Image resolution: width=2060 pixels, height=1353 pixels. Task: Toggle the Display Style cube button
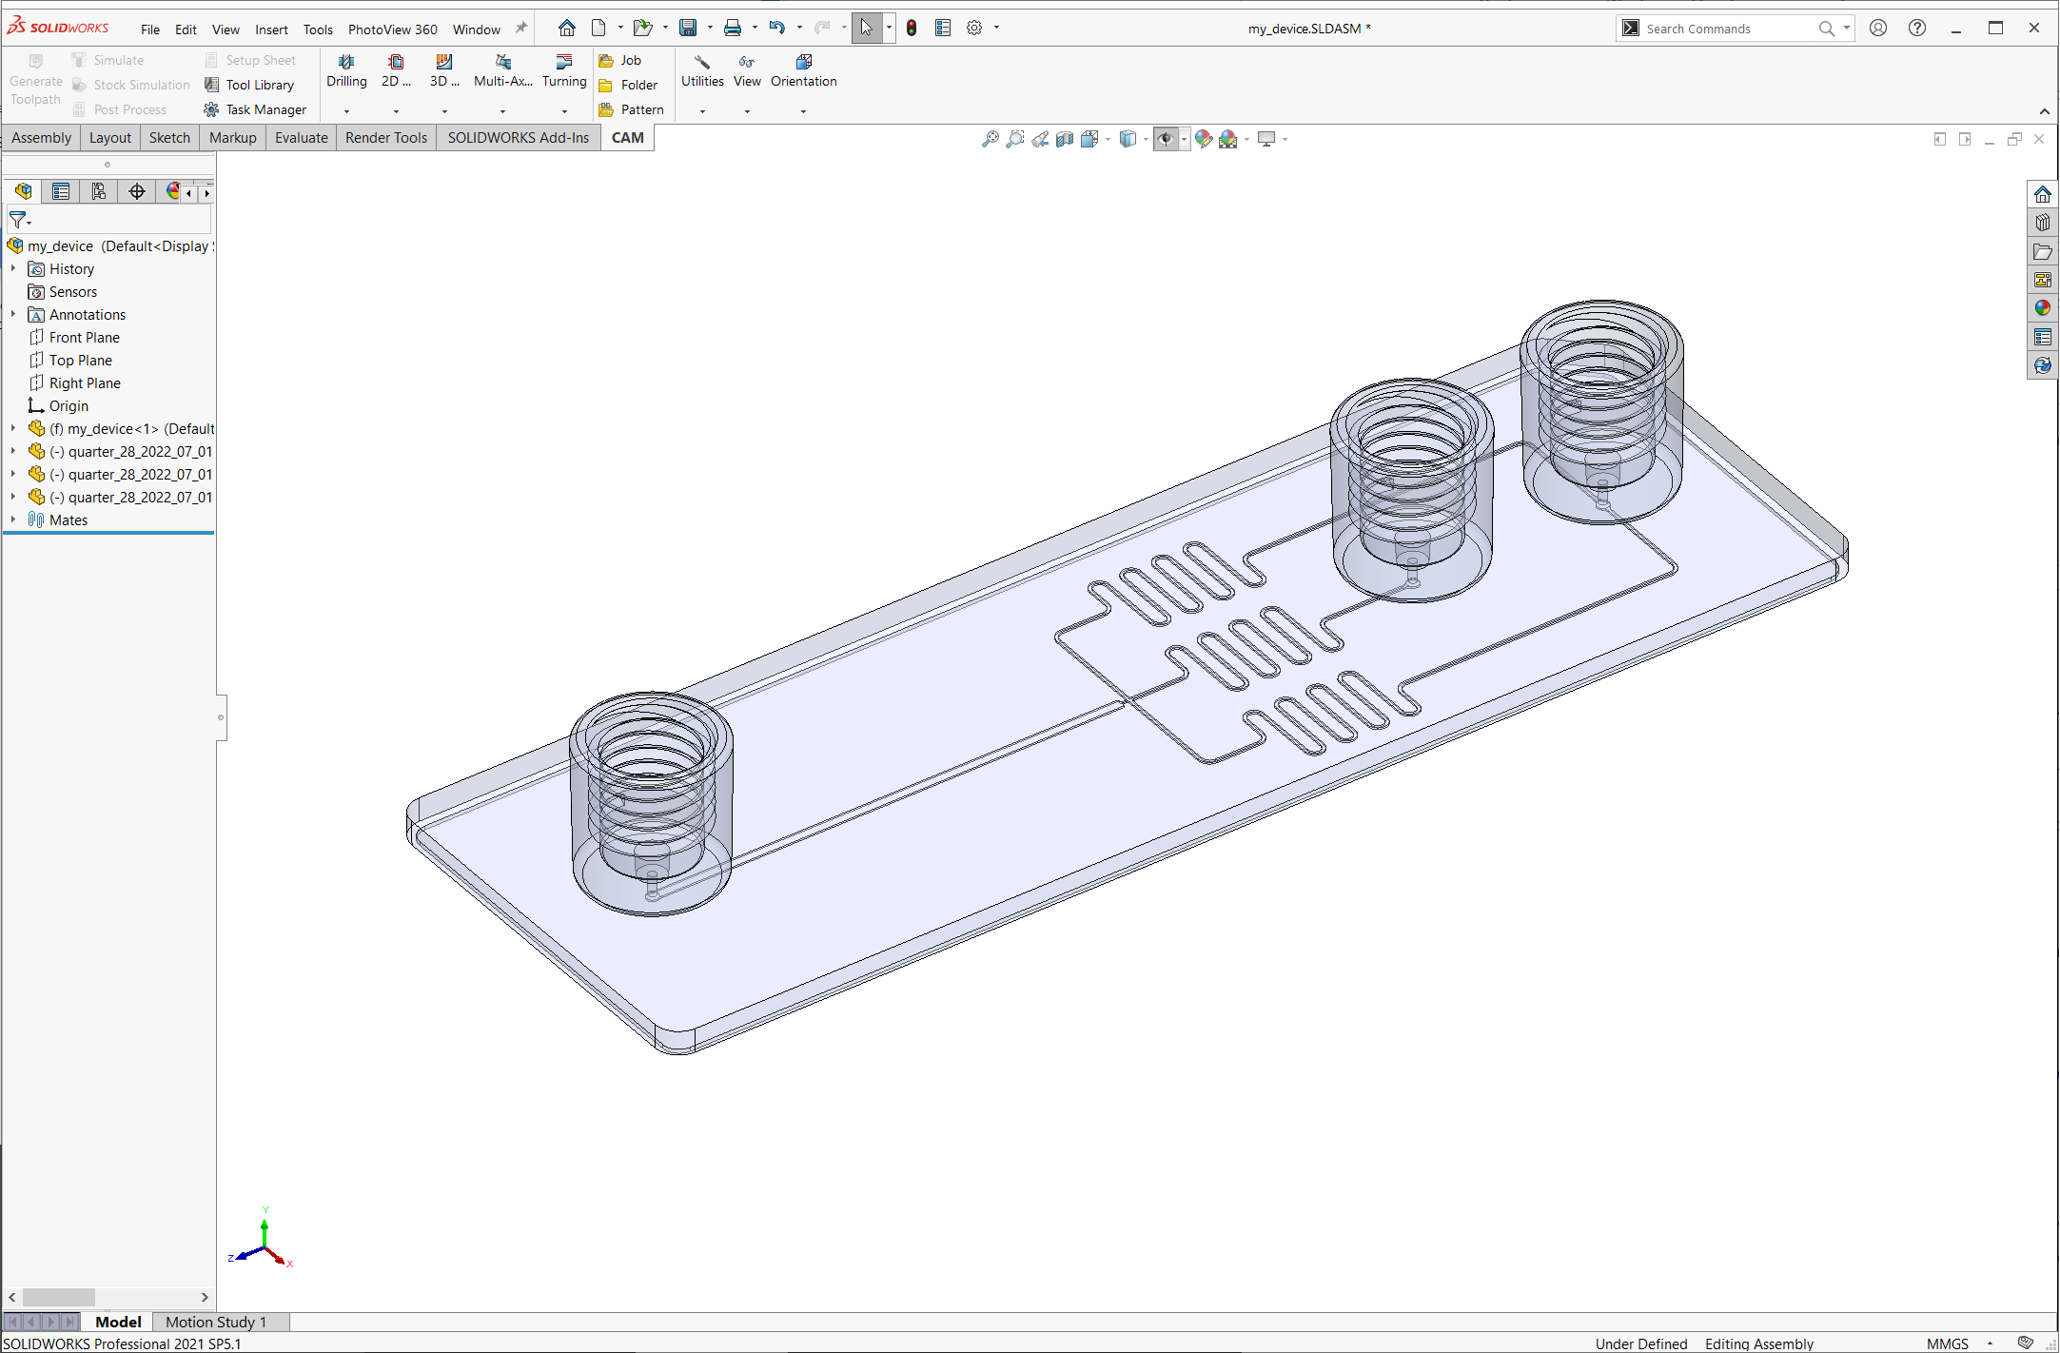click(1128, 139)
